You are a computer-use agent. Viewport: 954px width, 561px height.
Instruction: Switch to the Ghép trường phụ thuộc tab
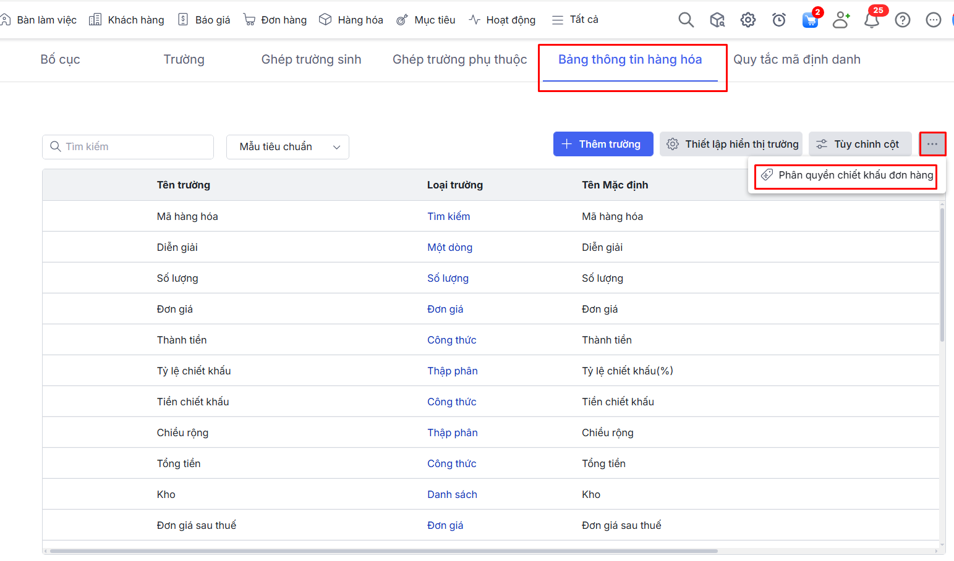tap(459, 59)
